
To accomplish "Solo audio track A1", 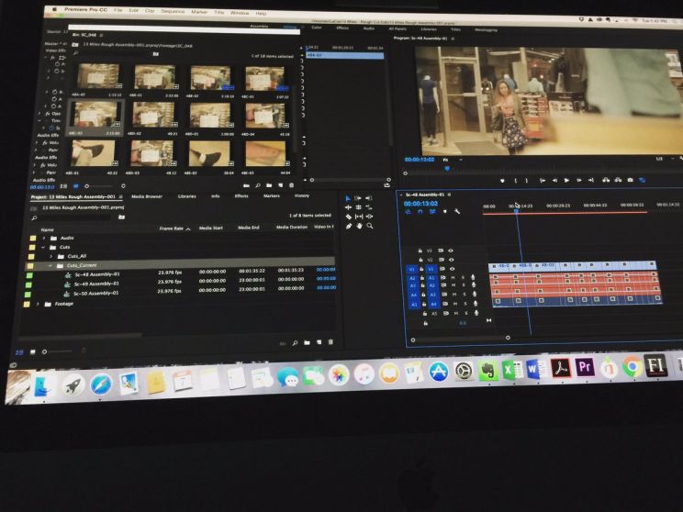I will tap(463, 278).
